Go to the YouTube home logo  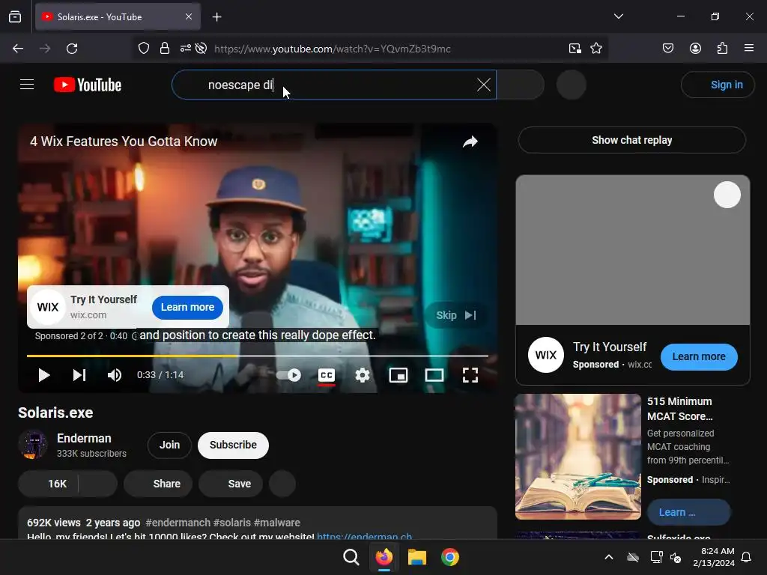pos(88,85)
